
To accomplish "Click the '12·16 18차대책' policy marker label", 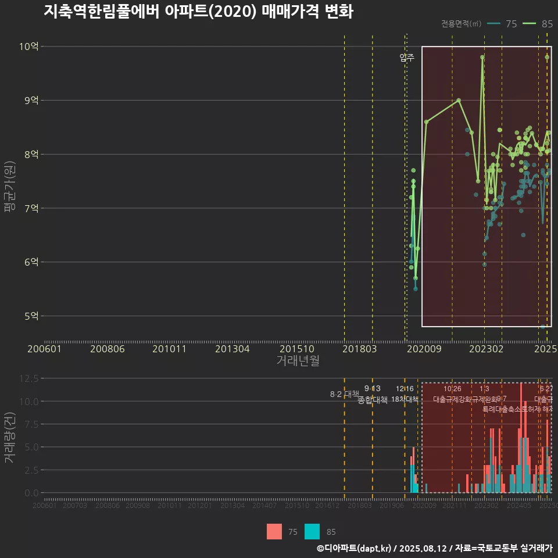I will tap(405, 394).
